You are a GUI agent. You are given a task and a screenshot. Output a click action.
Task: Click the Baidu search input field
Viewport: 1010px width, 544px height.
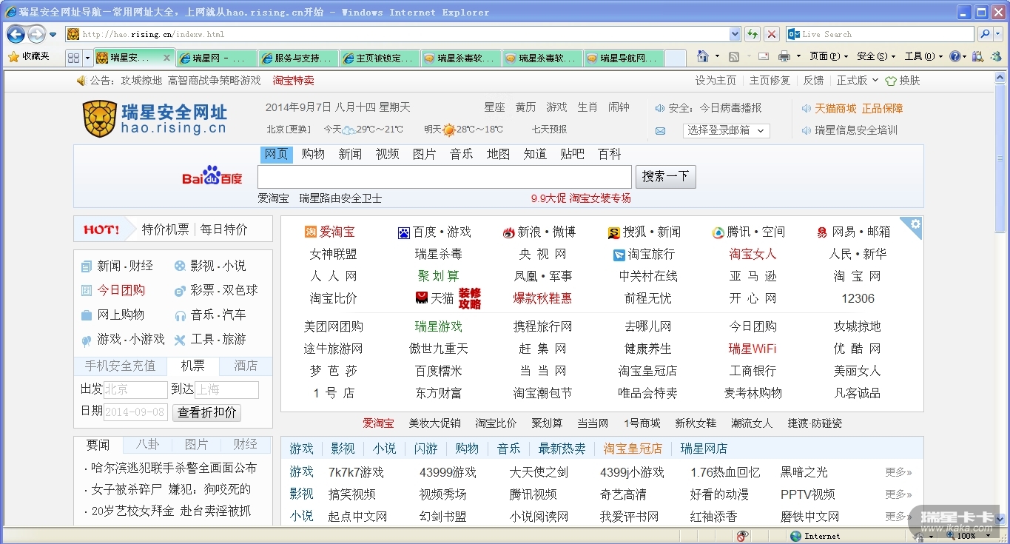click(444, 176)
